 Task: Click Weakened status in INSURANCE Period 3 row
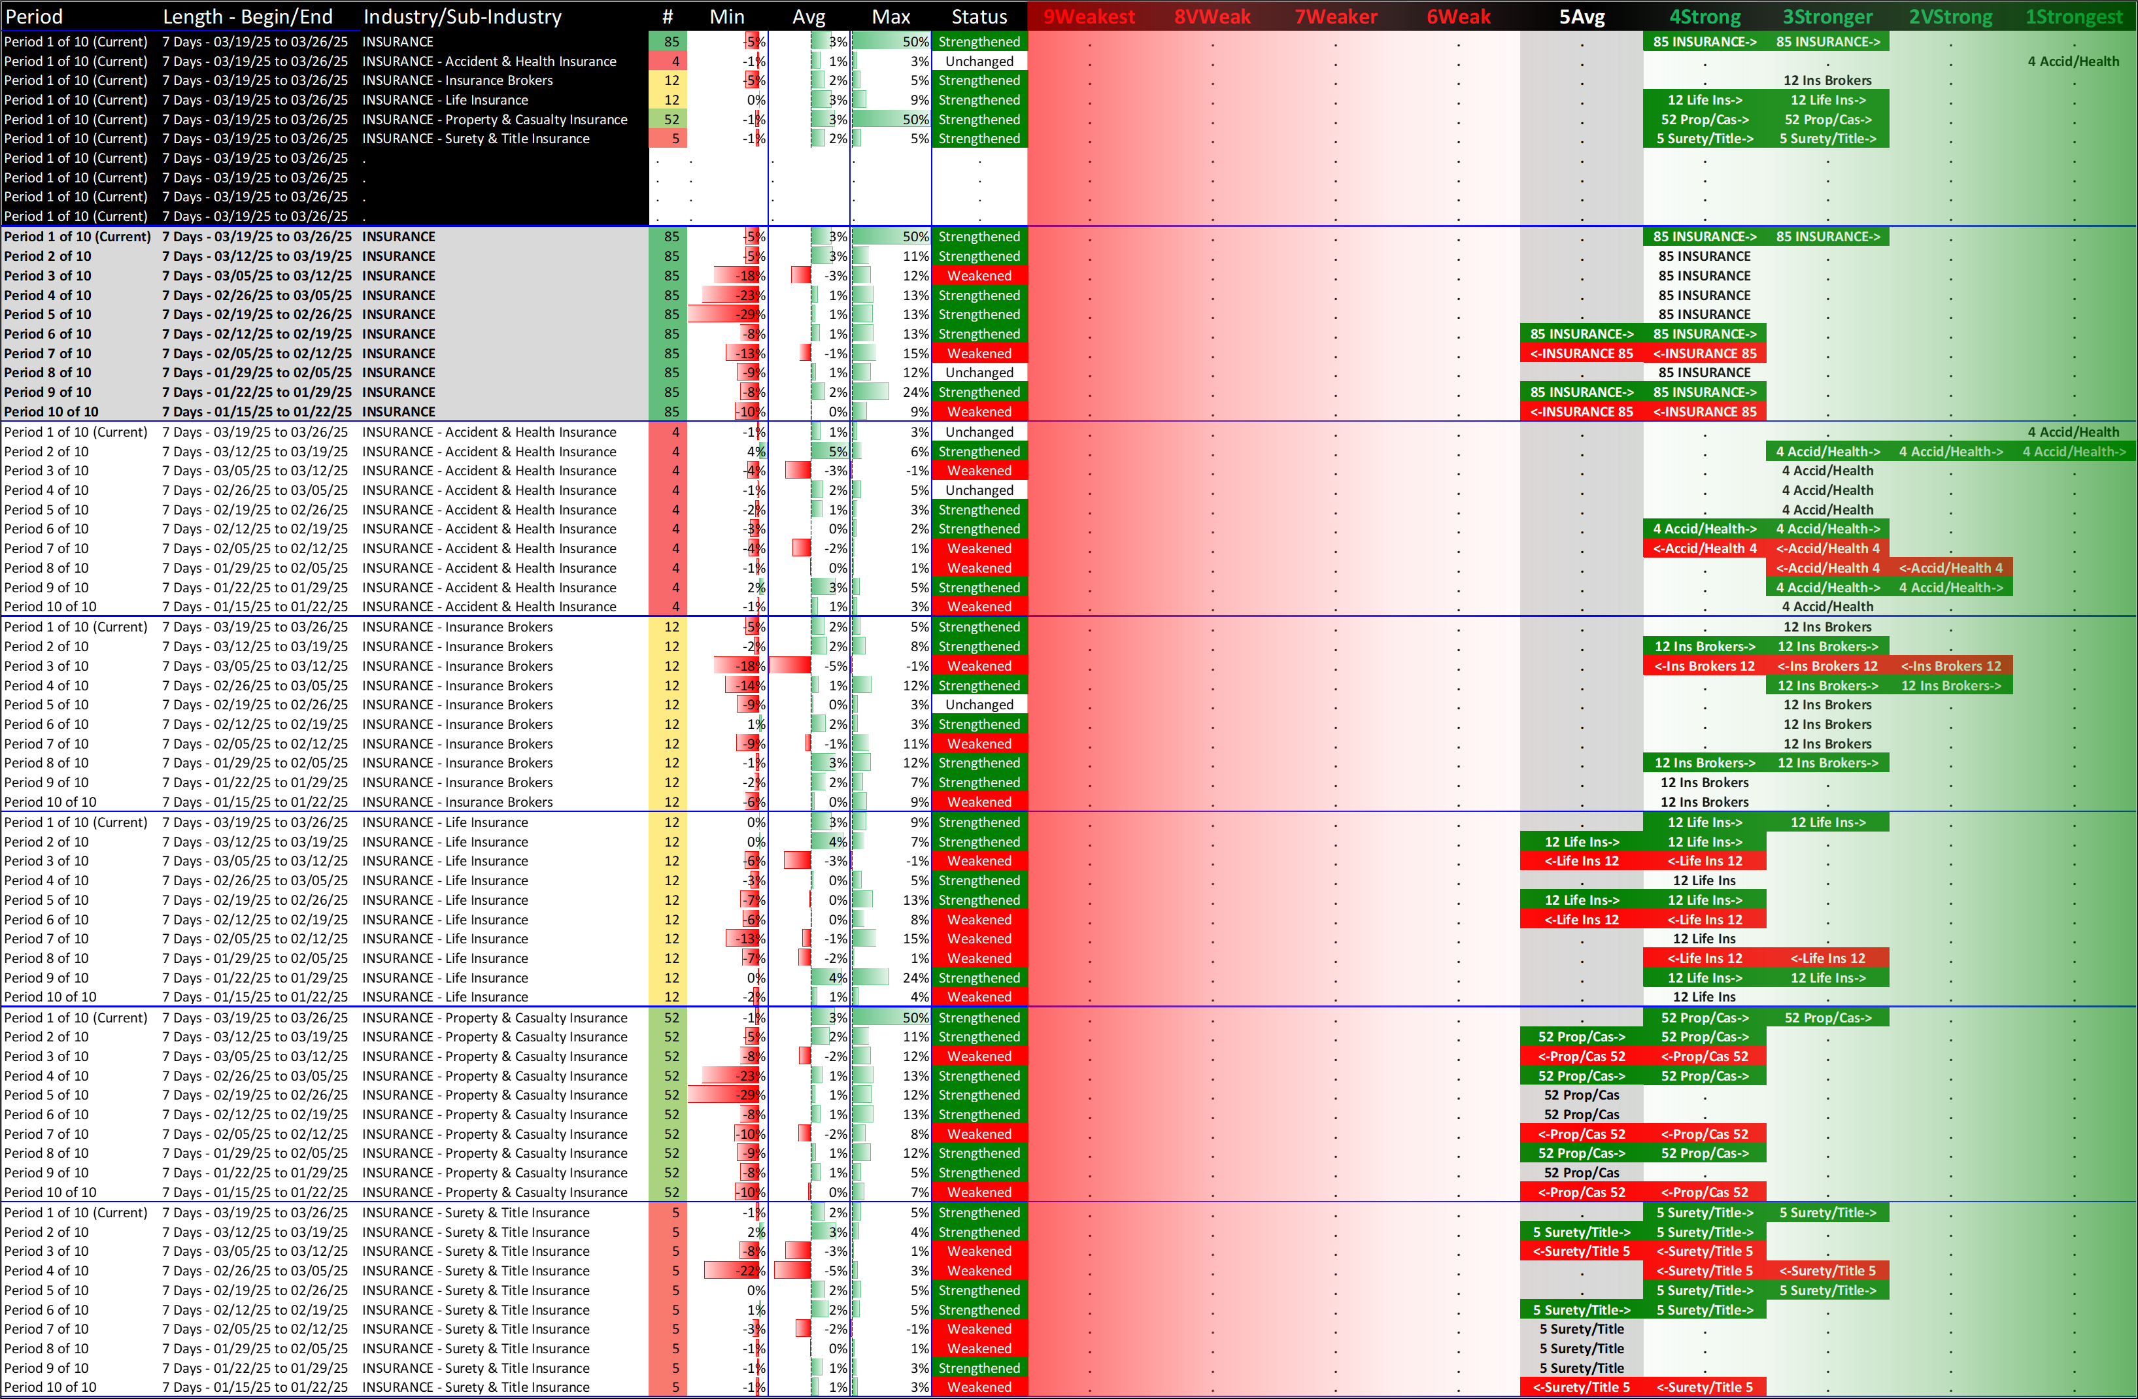(979, 276)
